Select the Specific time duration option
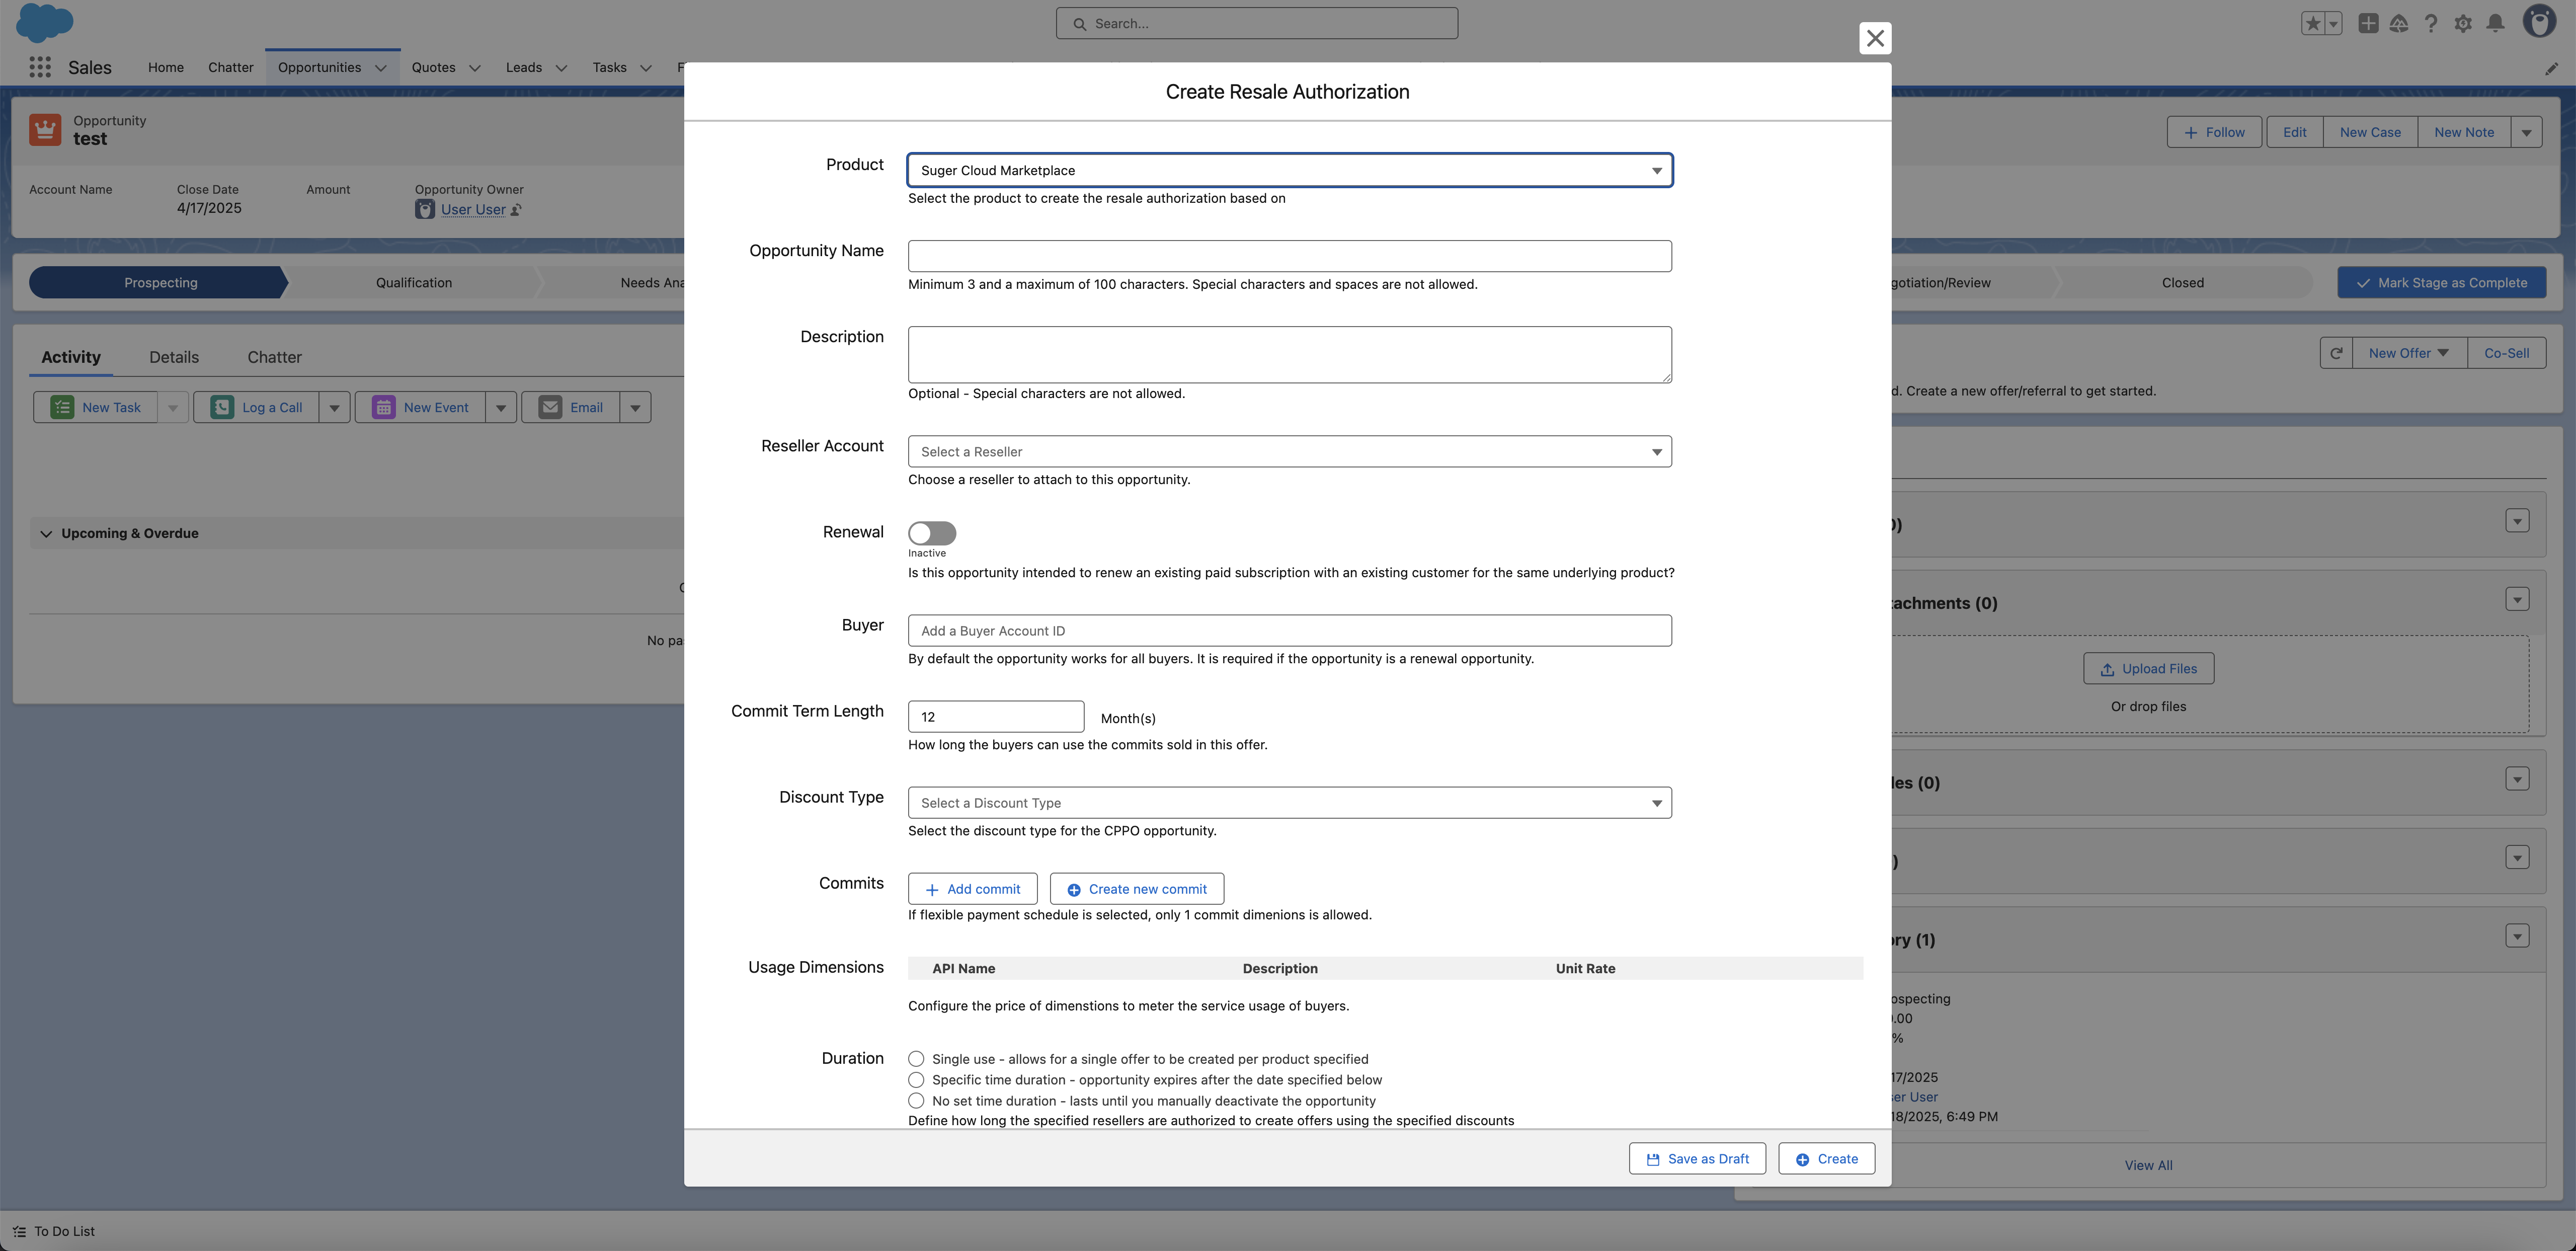The height and width of the screenshot is (1251, 2576). click(x=916, y=1080)
